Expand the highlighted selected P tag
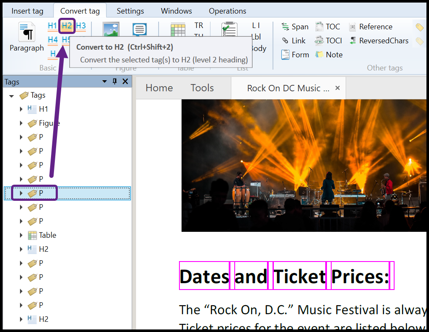The height and width of the screenshot is (332, 429). 21,193
